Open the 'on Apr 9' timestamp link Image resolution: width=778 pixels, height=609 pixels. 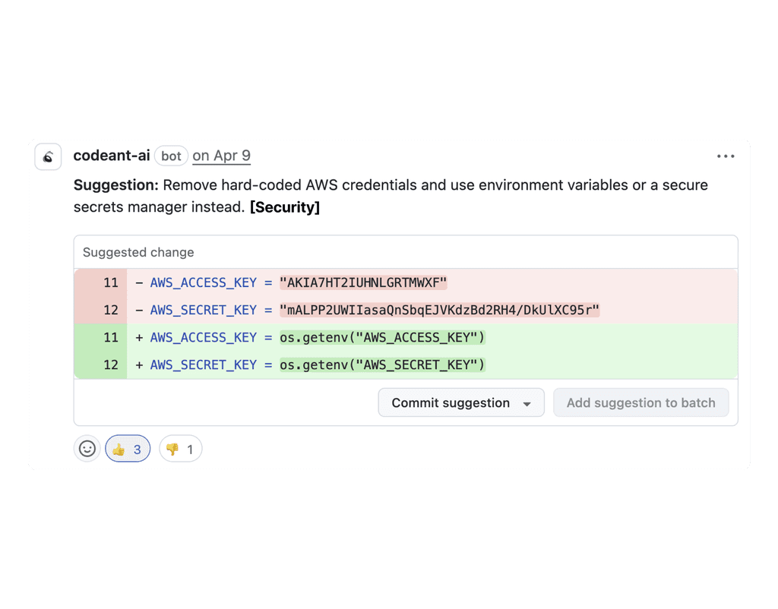click(x=221, y=156)
